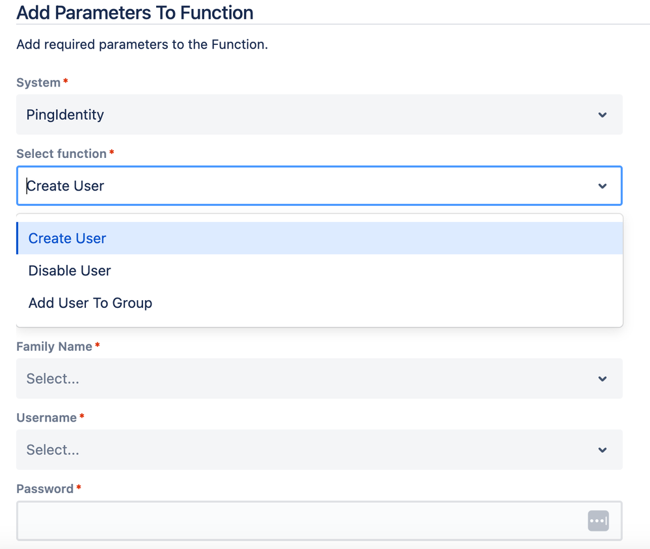Click the chevron arrow in Username dropdown
650x549 pixels.
coord(603,450)
